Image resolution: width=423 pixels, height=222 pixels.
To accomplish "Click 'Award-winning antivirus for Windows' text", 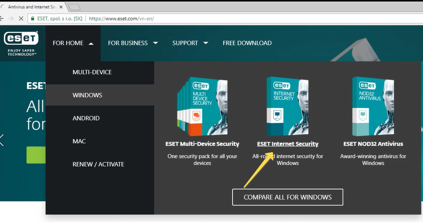I will click(x=373, y=160).
